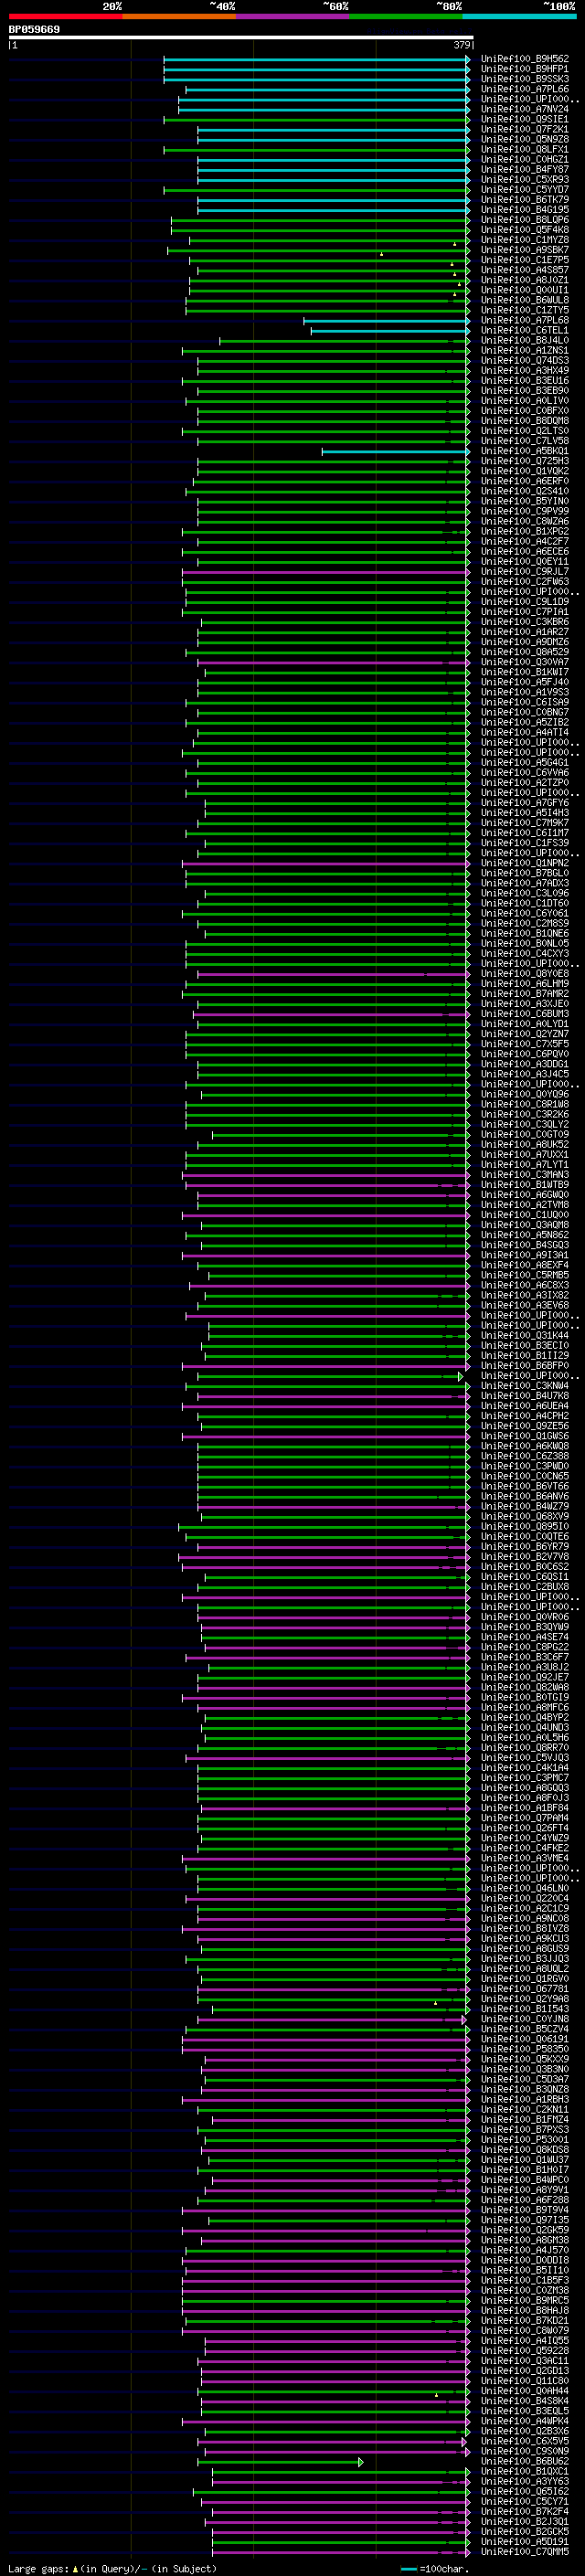
Task: Select the query label BP059669
Action: pyautogui.click(x=34, y=30)
